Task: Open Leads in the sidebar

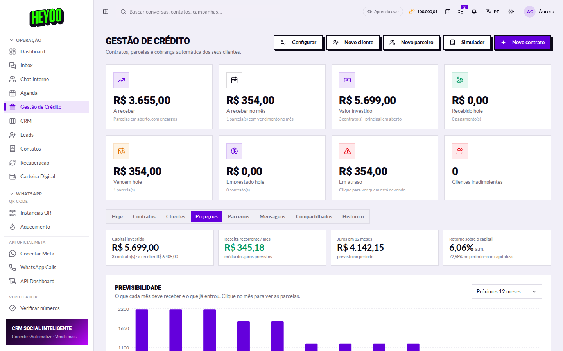Action: point(47,135)
